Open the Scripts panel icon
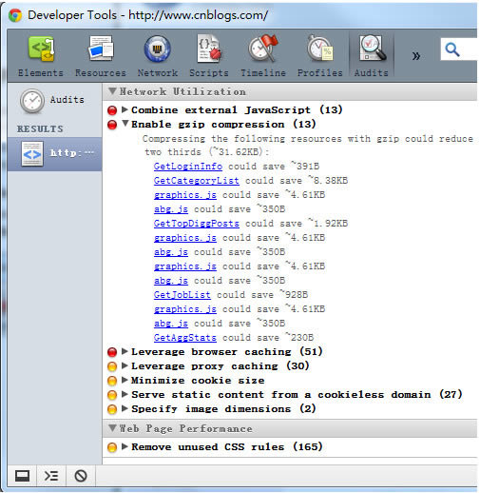This screenshot has width=480, height=493. (x=209, y=49)
